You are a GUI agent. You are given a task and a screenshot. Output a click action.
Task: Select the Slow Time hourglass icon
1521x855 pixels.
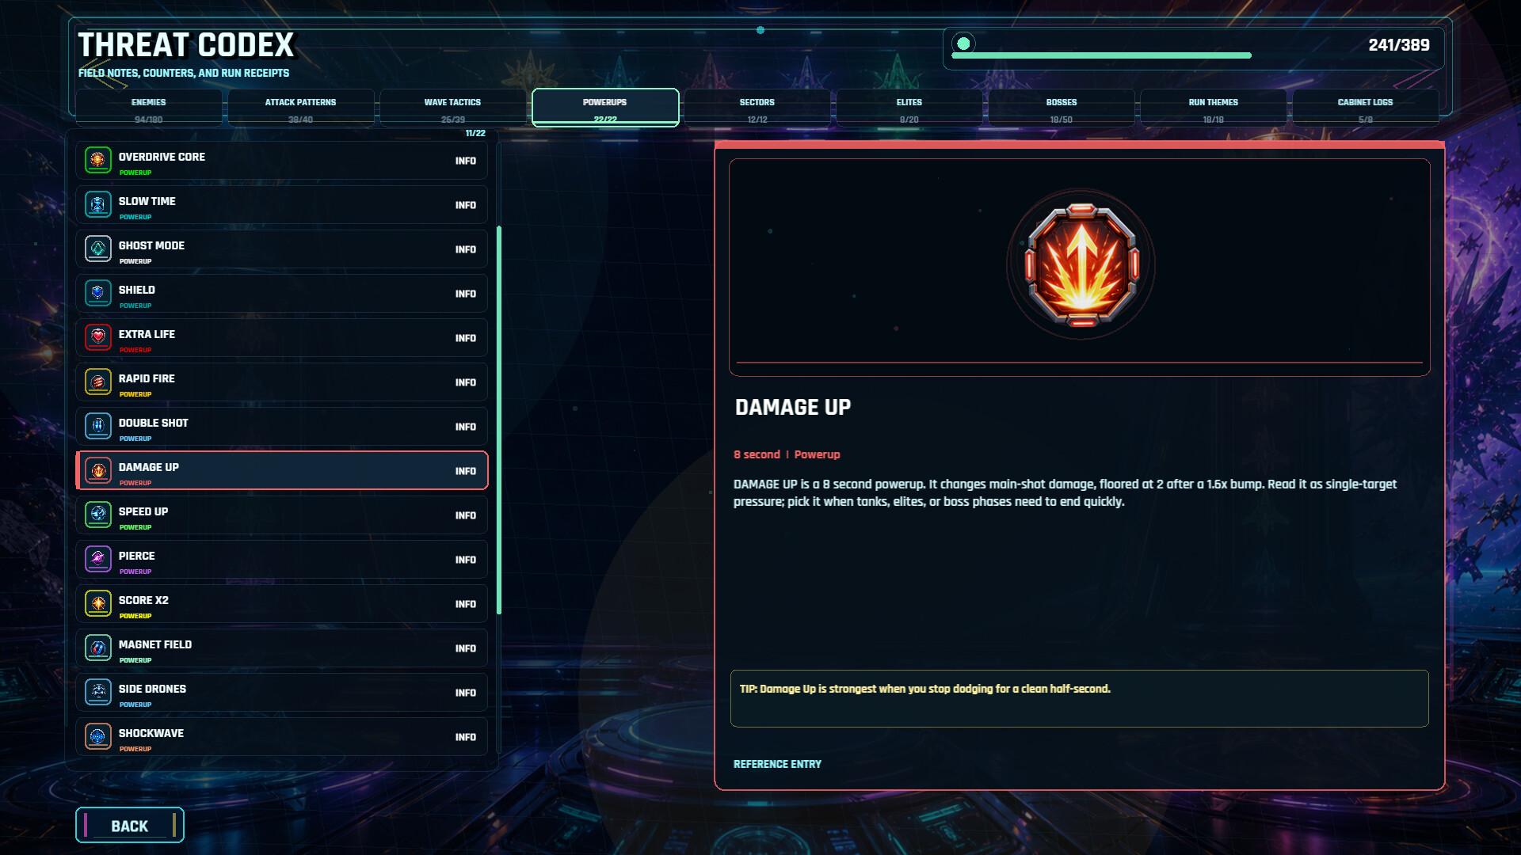pyautogui.click(x=97, y=204)
